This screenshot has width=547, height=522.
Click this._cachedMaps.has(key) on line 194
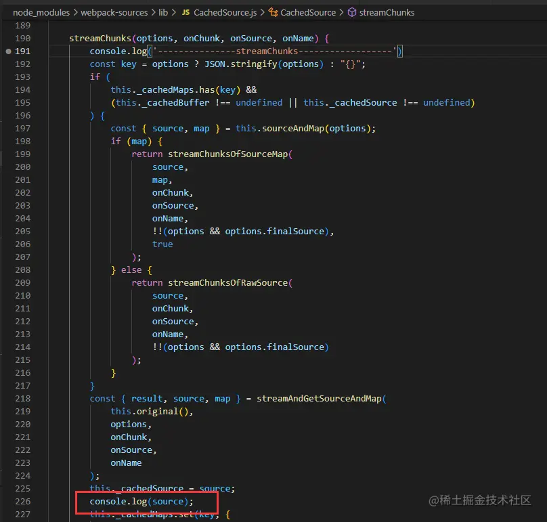coord(175,90)
